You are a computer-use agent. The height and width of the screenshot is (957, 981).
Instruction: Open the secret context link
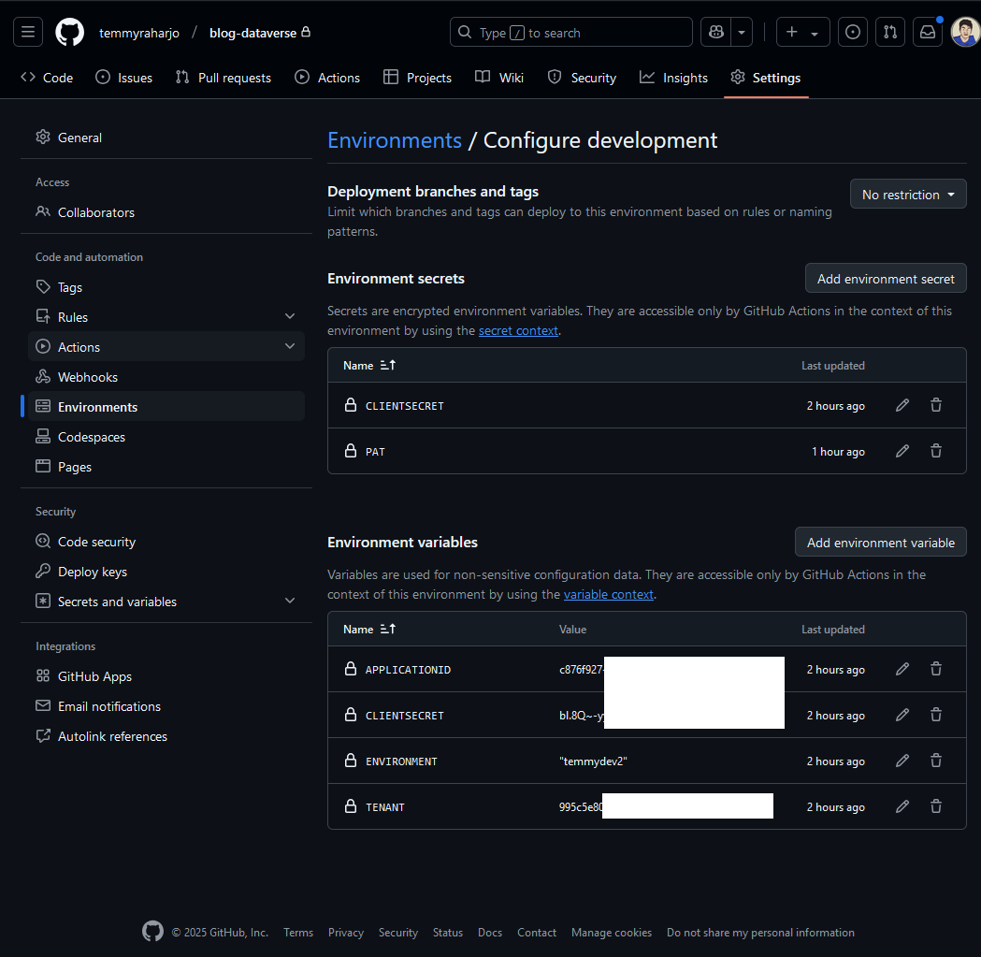[518, 330]
